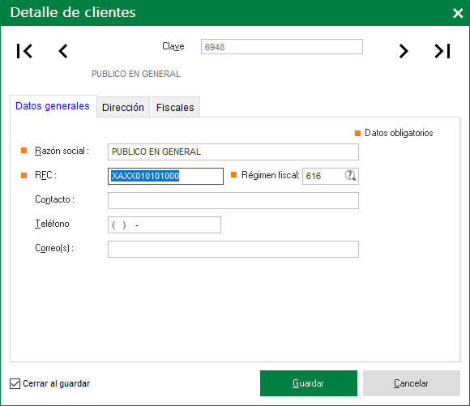Close the Detalle de clientes window
The image size is (470, 406).
pyautogui.click(x=458, y=13)
